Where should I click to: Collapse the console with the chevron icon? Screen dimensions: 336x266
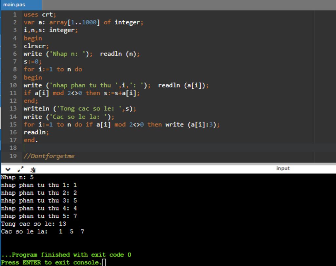click(x=8, y=169)
